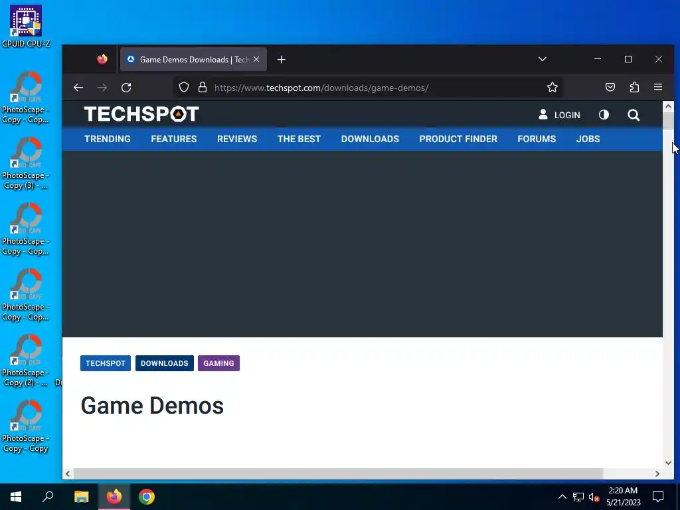The height and width of the screenshot is (510, 680).
Task: Click the TECHSPOT breadcrumb button
Action: tap(106, 363)
